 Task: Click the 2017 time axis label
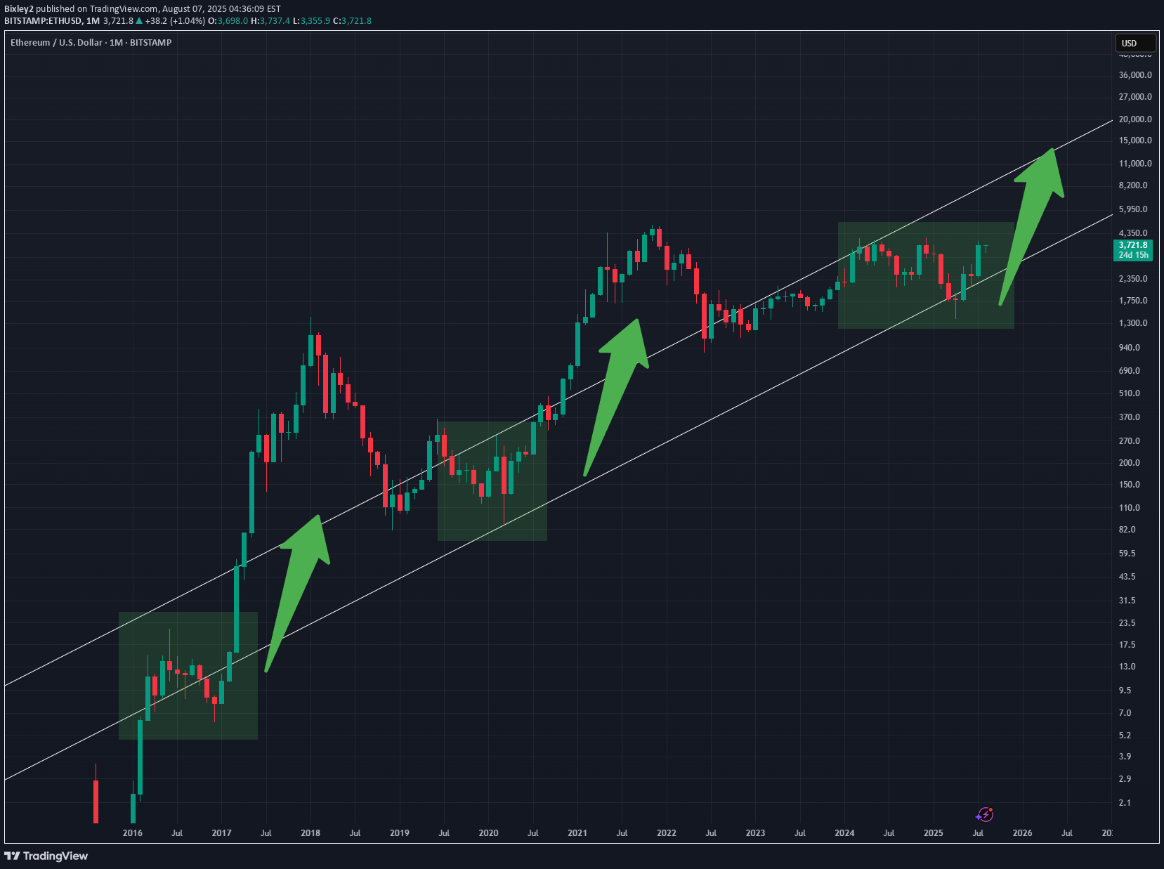pyautogui.click(x=222, y=833)
